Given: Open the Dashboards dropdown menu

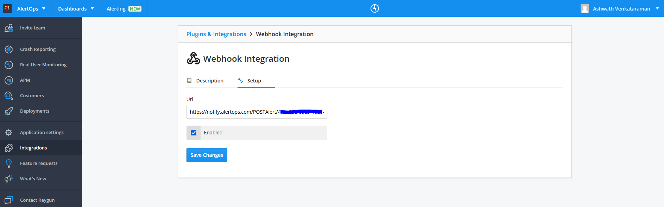Looking at the screenshot, I should (x=76, y=8).
